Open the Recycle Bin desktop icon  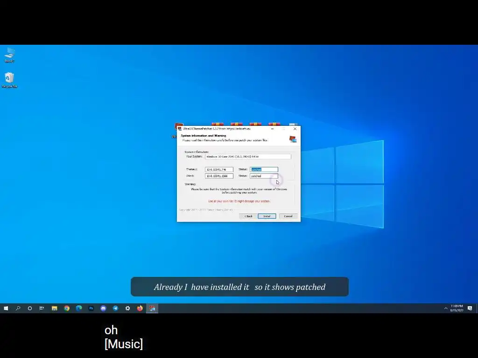(x=9, y=80)
